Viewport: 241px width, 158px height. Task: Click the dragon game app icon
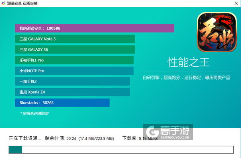point(217,32)
